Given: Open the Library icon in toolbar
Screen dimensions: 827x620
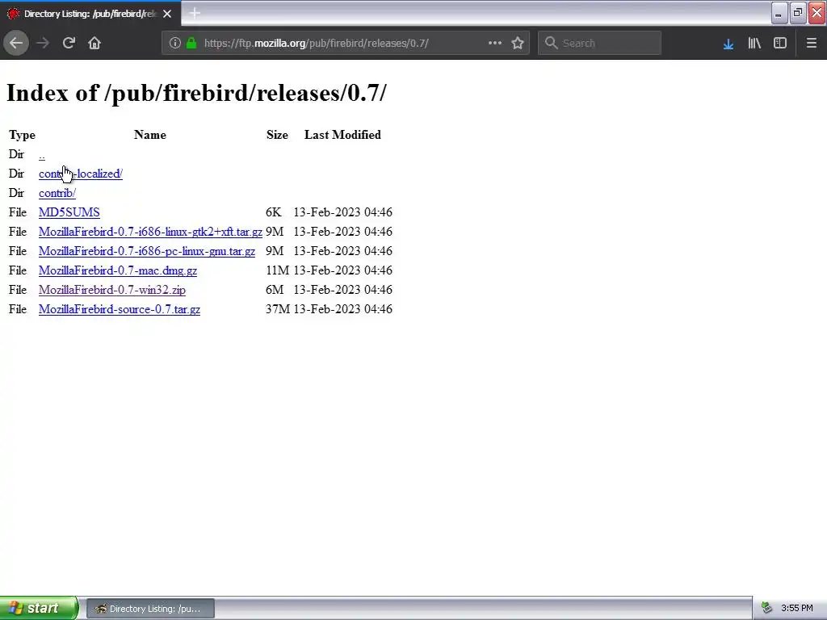Looking at the screenshot, I should click(x=754, y=44).
